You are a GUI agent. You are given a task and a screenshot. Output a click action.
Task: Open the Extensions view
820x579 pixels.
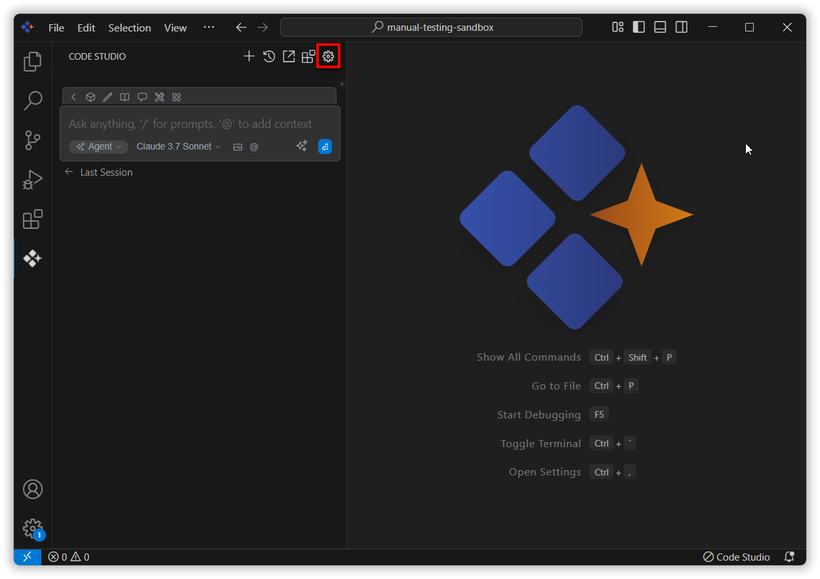(33, 219)
